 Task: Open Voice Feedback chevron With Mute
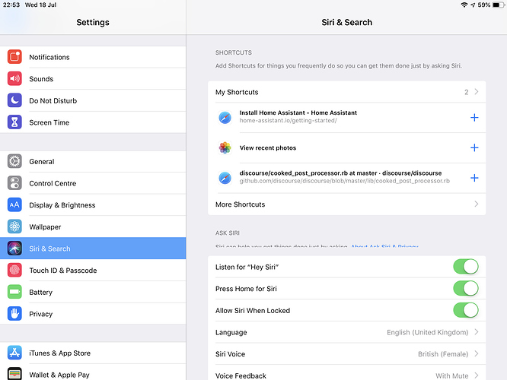(x=477, y=375)
